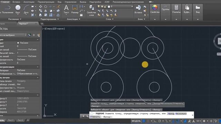Toggle object snap tracking in status bar
This screenshot has height=124, width=221.
coord(173,121)
